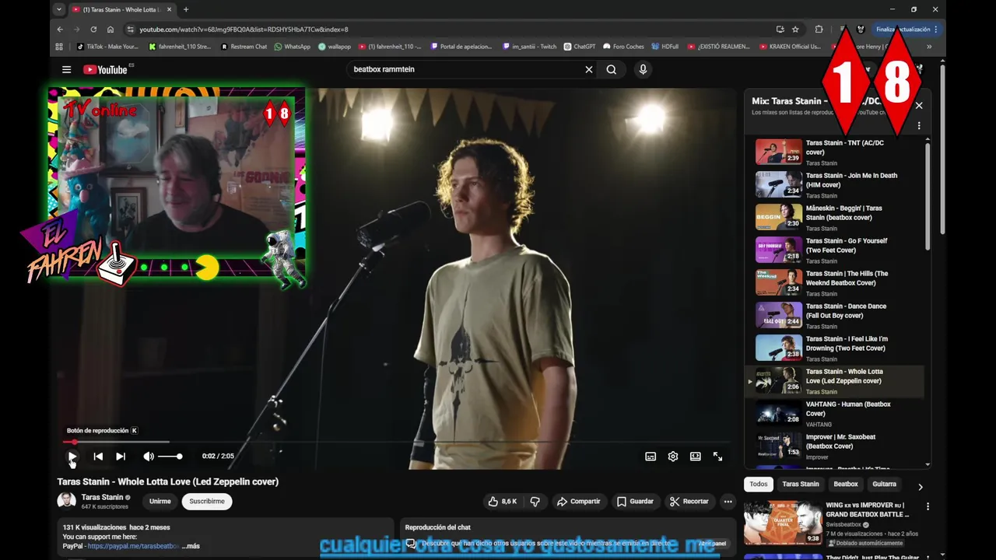The height and width of the screenshot is (560, 996).
Task: Open the browser home page
Action: (110, 30)
